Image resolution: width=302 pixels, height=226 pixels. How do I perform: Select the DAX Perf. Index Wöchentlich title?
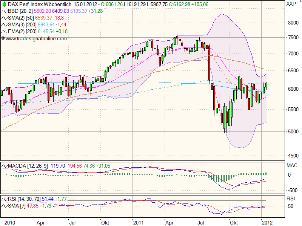[40, 4]
